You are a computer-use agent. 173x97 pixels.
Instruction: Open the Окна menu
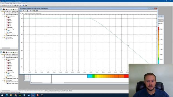tap(24, 3)
